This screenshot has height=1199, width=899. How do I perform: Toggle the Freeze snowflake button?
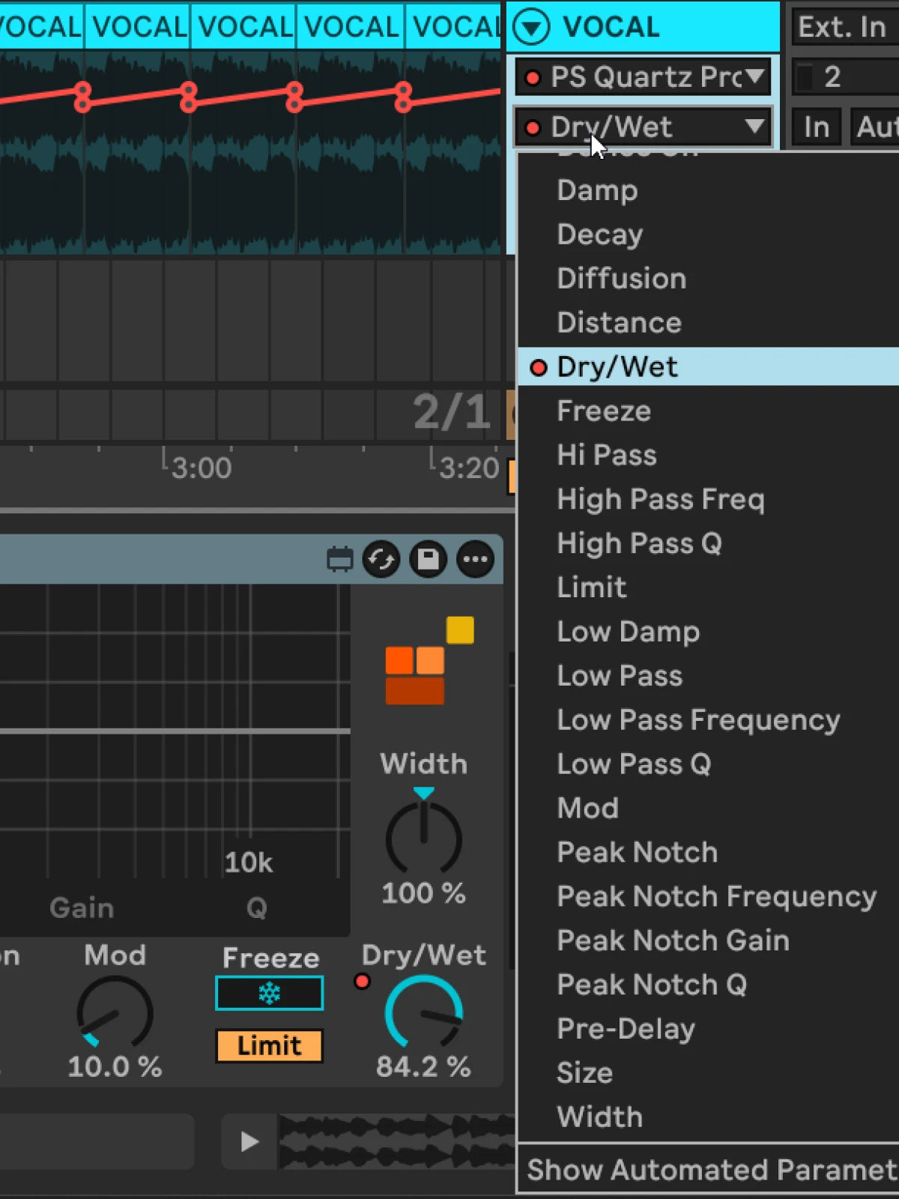(269, 994)
